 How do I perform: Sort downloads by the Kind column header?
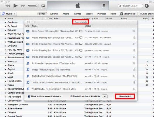point(27,26)
